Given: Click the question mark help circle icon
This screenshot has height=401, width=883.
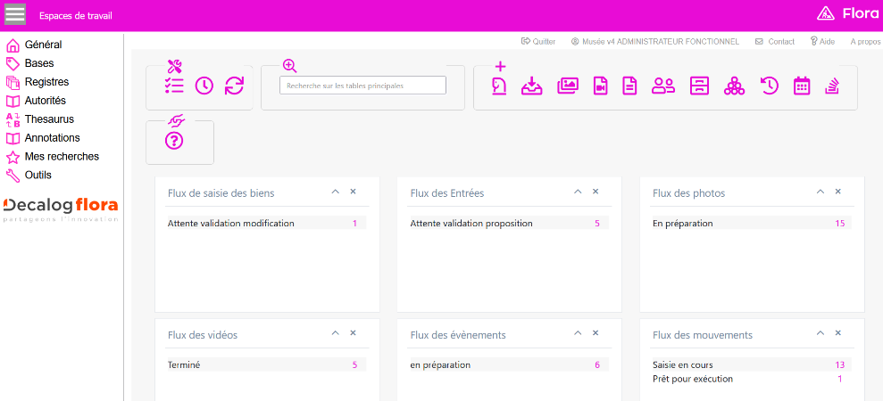Looking at the screenshot, I should click(174, 141).
